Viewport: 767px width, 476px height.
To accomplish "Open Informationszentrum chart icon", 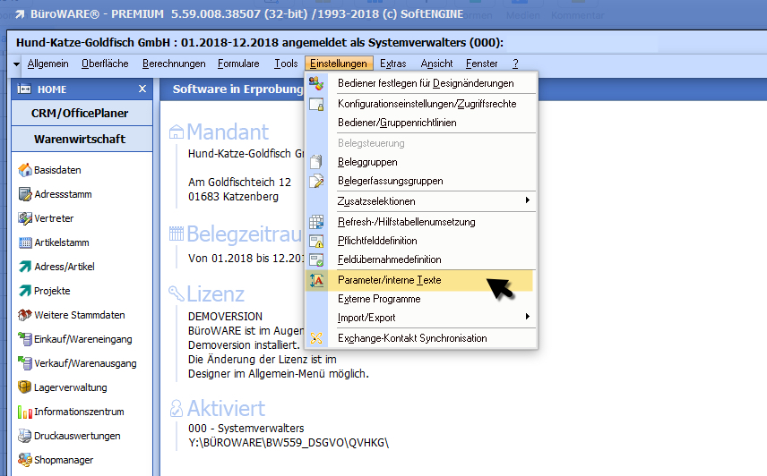I will [24, 412].
